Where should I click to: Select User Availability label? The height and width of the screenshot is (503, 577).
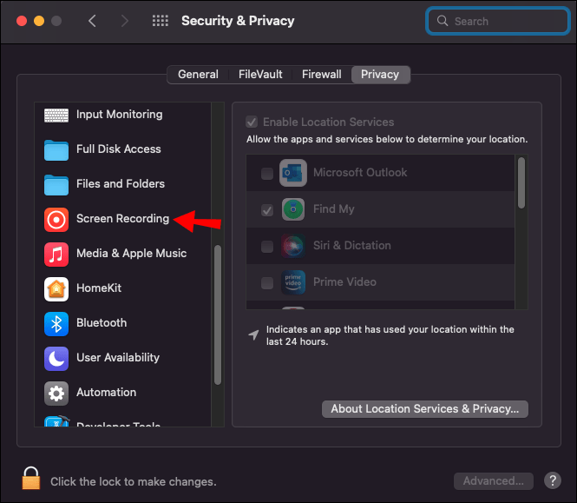coord(118,357)
